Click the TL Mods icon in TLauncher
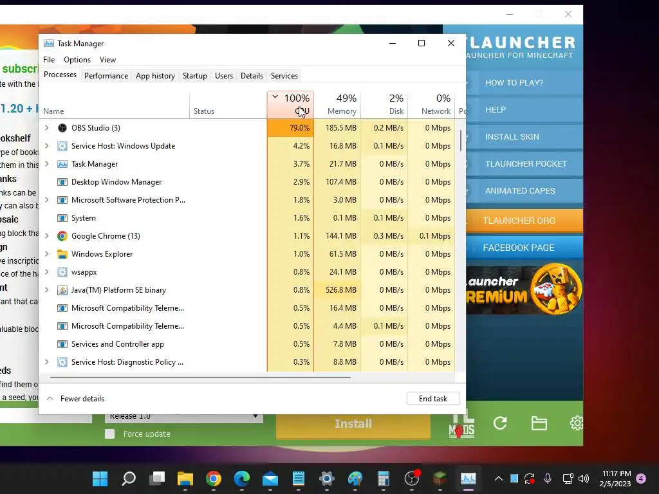This screenshot has width=659, height=494. (462, 425)
